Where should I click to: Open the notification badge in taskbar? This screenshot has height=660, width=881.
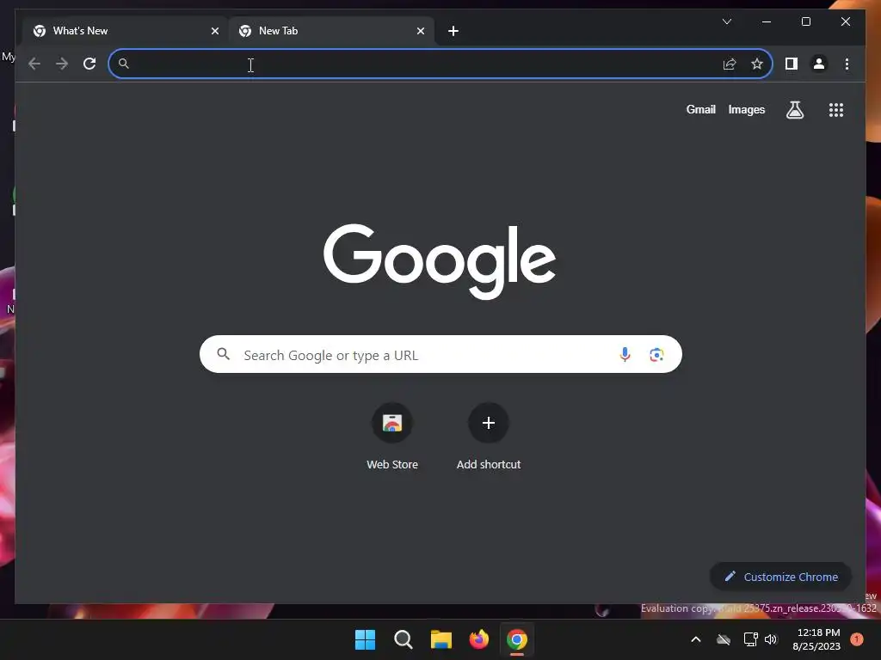click(857, 639)
